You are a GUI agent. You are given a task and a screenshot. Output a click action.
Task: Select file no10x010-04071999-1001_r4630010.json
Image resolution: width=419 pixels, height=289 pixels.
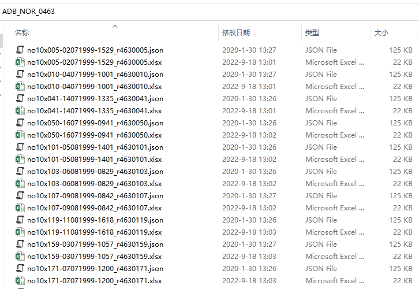95,74
